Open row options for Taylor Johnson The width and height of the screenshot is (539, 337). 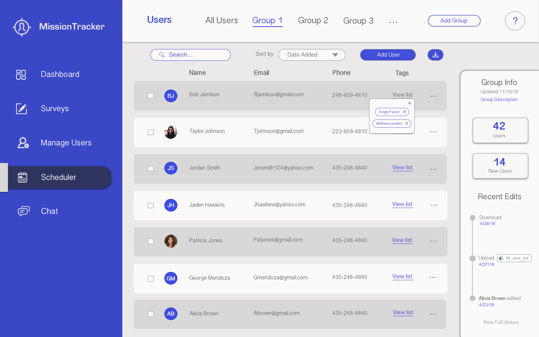(x=433, y=132)
